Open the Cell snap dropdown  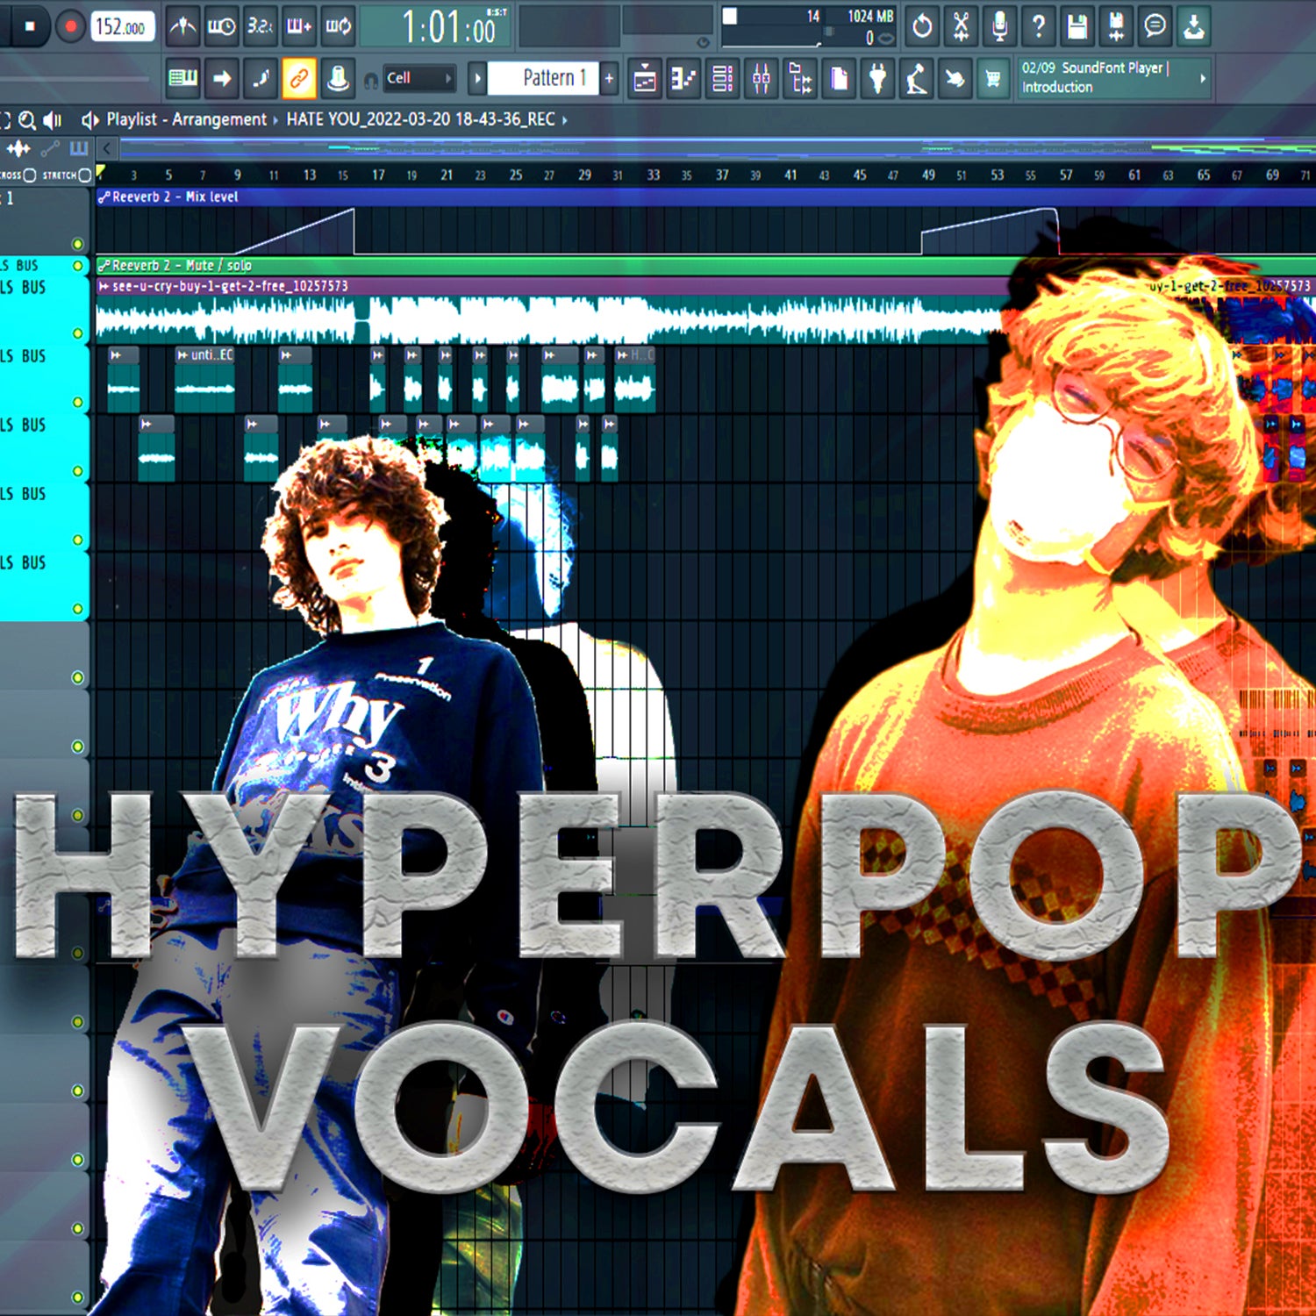click(418, 78)
